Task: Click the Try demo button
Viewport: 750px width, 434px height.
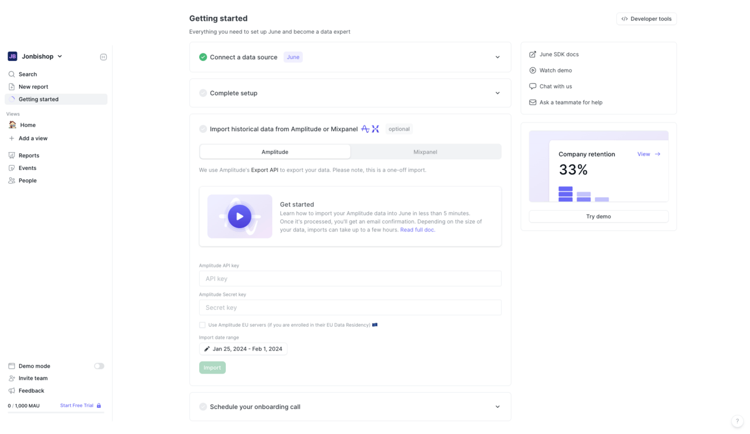Action: [598, 216]
